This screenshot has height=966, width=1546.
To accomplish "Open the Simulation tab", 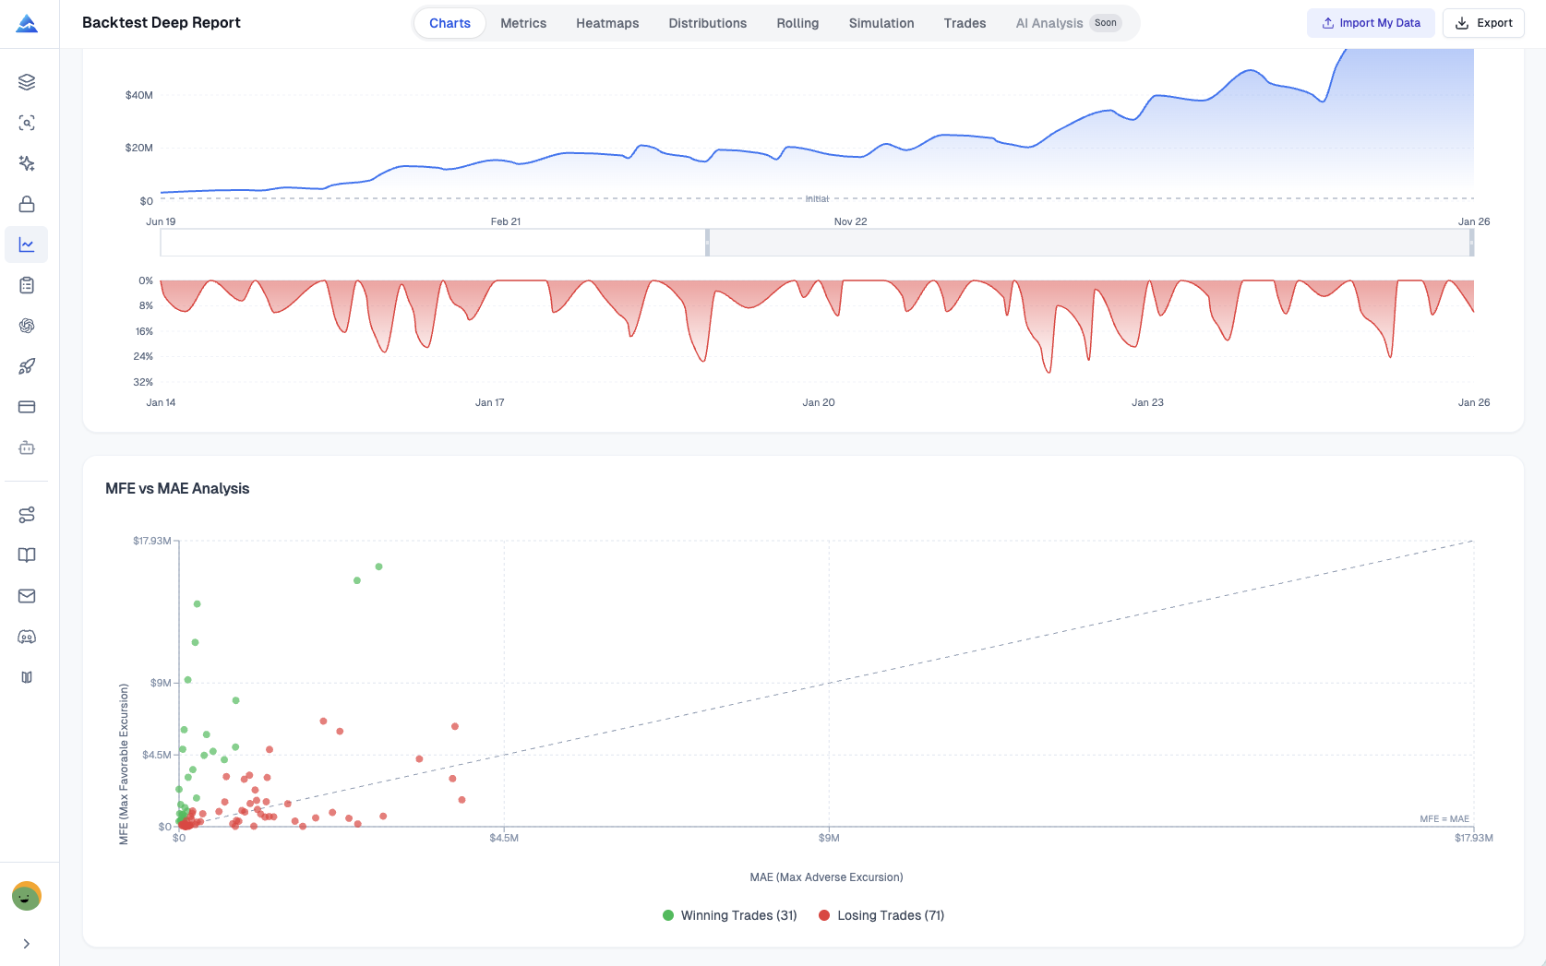I will [881, 22].
